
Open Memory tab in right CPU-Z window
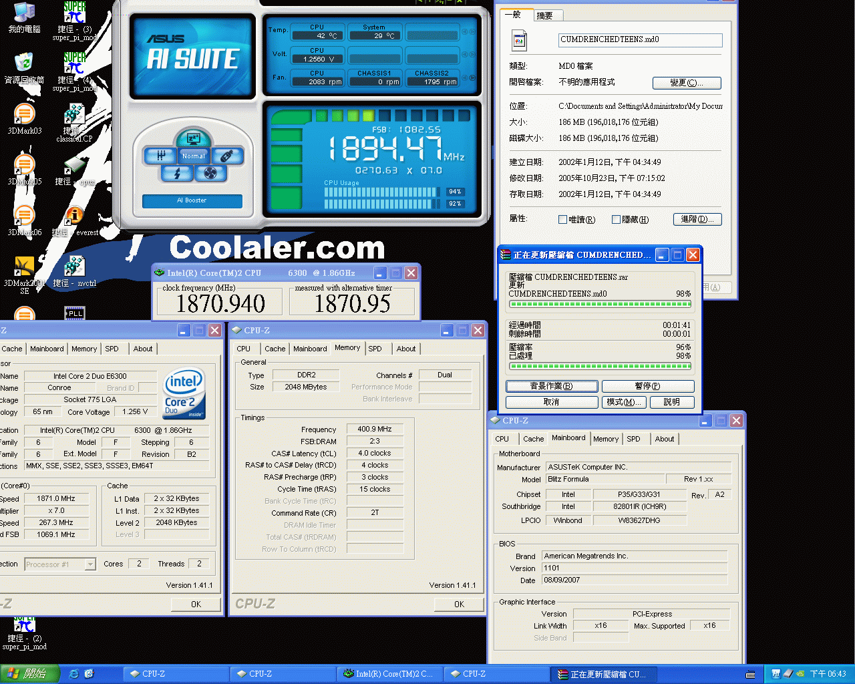click(x=606, y=439)
